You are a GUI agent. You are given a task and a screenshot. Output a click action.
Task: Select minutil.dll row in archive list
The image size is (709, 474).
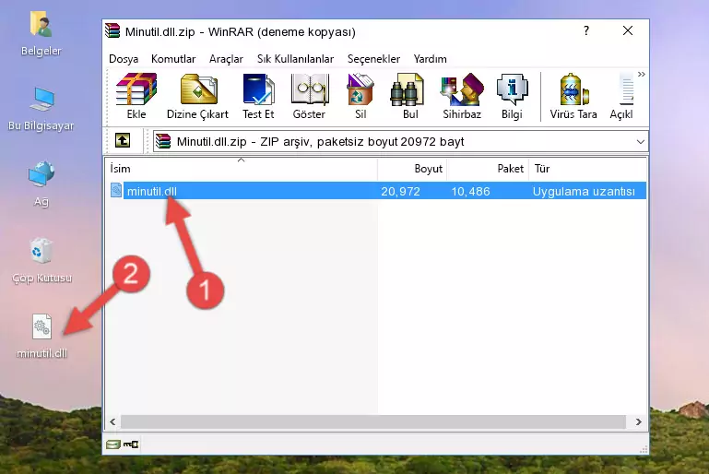click(378, 191)
